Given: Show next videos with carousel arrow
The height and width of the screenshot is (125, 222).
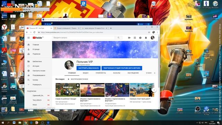Looking at the screenshot, I should (154, 90).
